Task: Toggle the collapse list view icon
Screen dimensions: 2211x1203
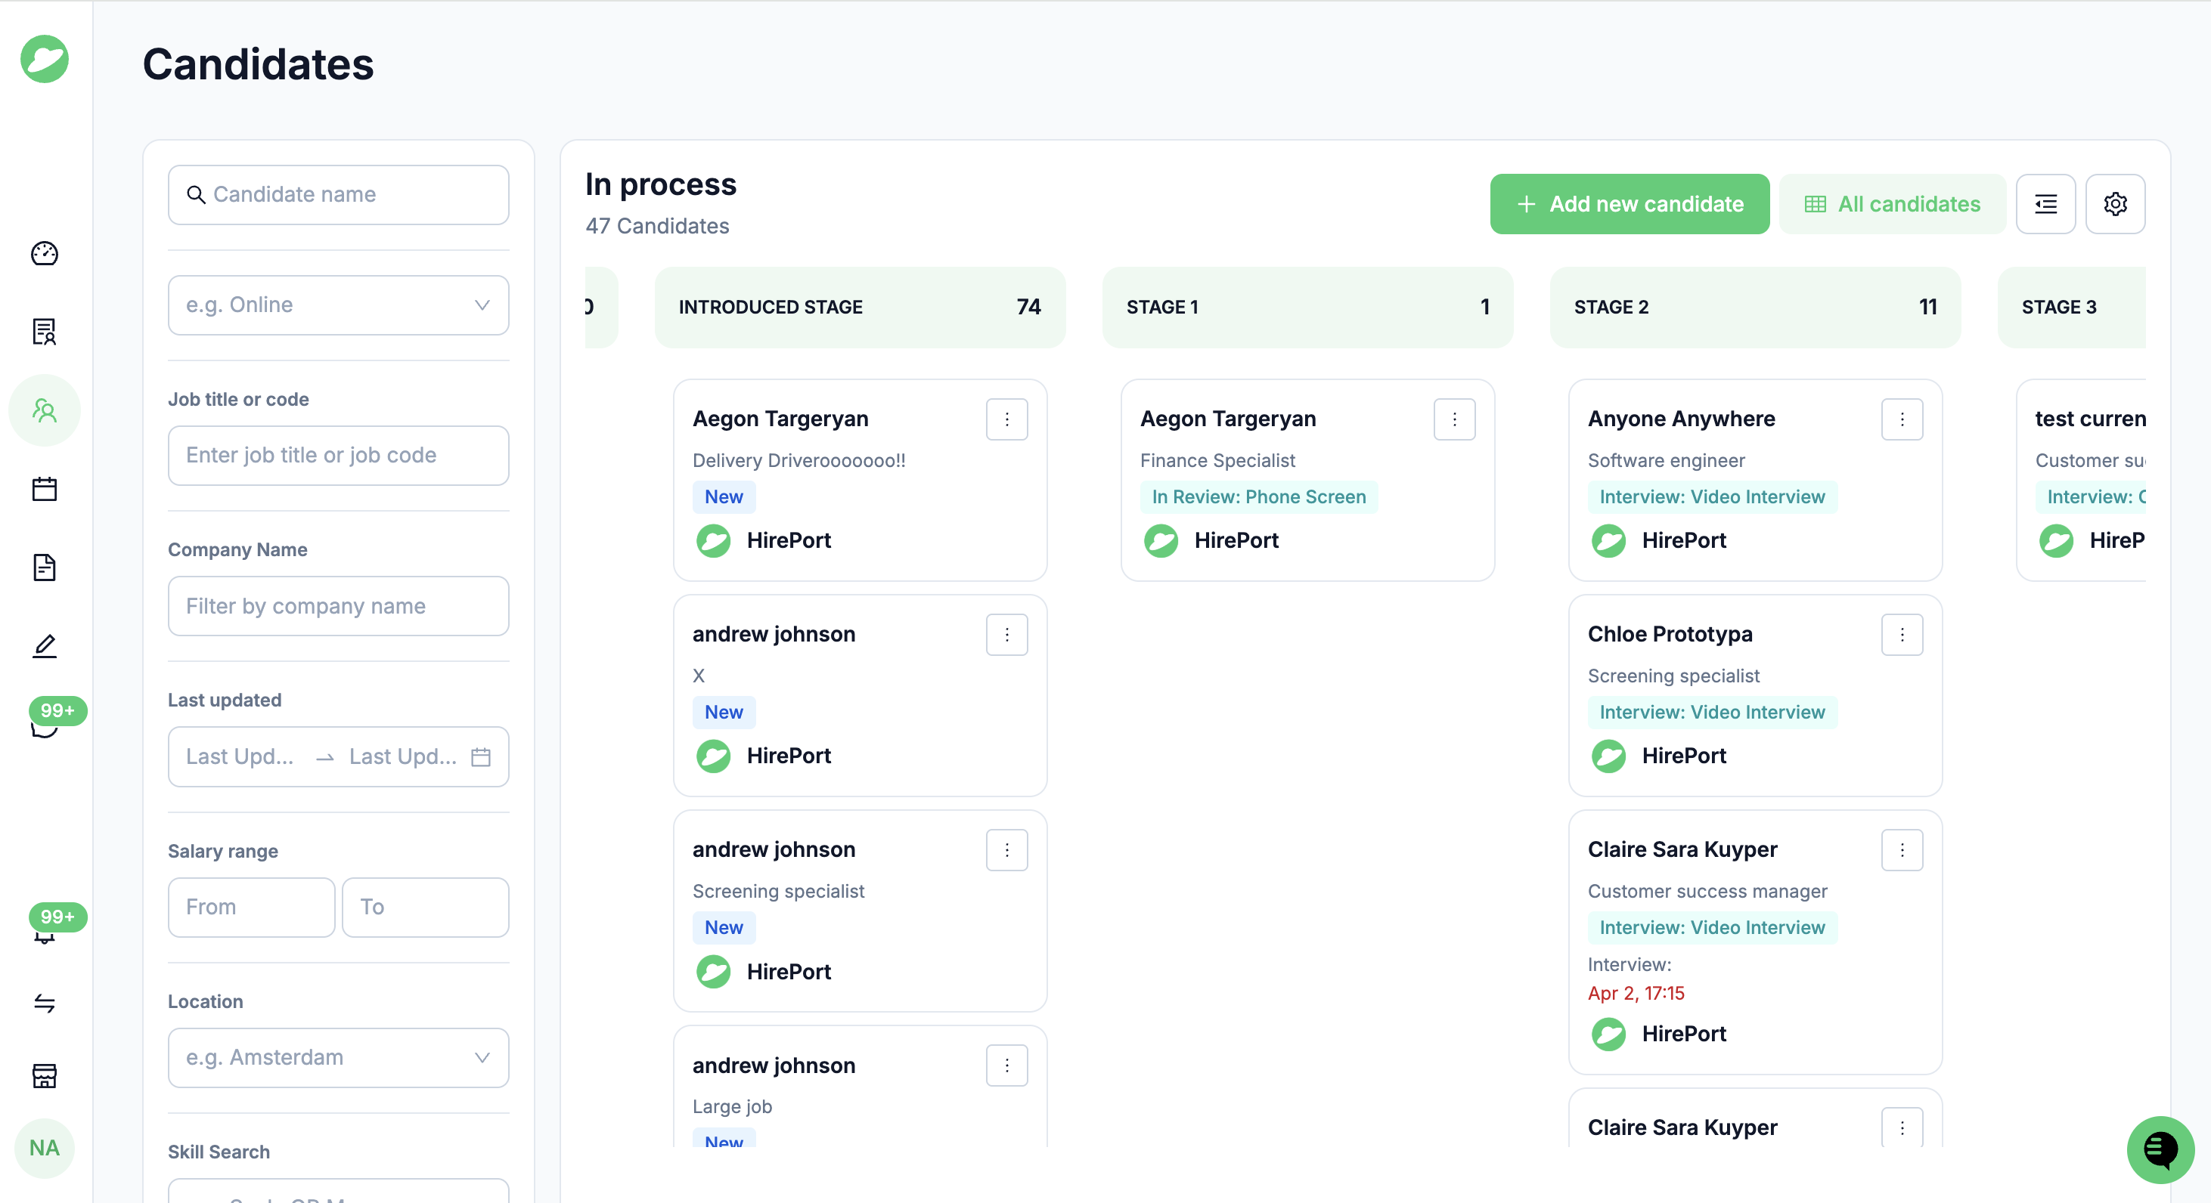Action: pos(2045,204)
